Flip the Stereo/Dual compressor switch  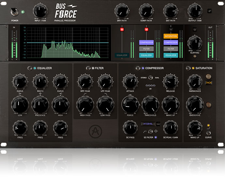pos(150,78)
